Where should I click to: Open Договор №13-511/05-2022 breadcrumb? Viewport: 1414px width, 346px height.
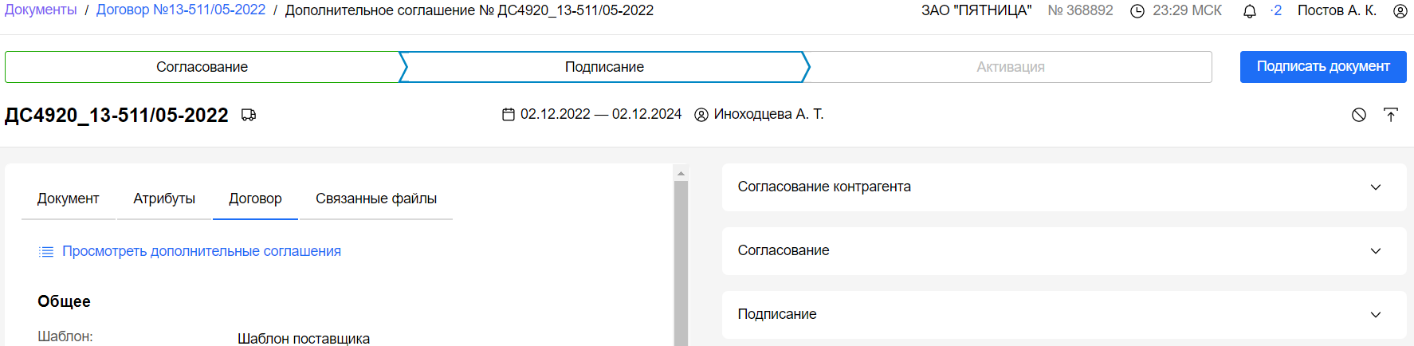(x=181, y=10)
